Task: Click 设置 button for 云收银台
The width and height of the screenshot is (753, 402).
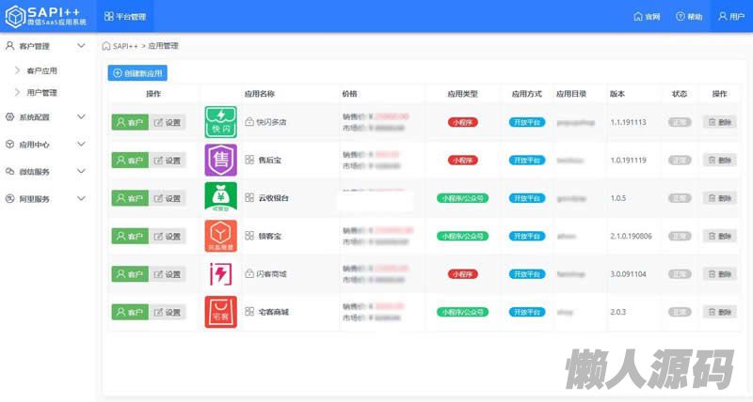Action: (x=168, y=198)
